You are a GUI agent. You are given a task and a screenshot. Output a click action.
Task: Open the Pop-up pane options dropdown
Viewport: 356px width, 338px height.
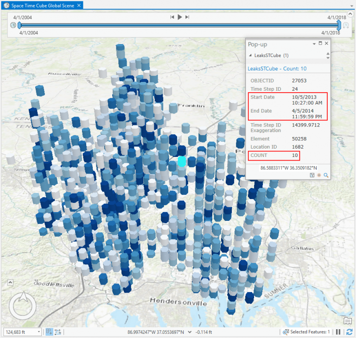[x=314, y=44]
